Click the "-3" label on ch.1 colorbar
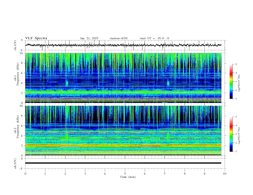This screenshot has height=195, width=253. pyautogui.click(x=235, y=64)
